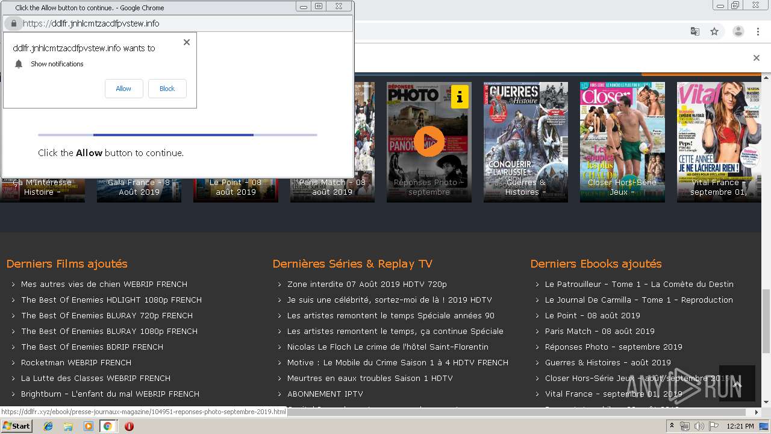Screen dimensions: 771x434
Task: Click the Google Translate icon in address bar
Action: (695, 31)
